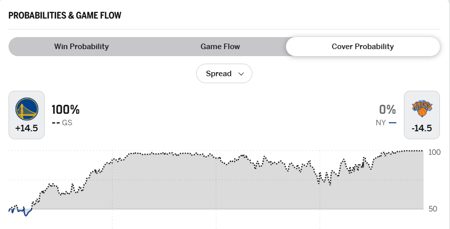Click the -14.5 spread value
Image resolution: width=450 pixels, height=229 pixels.
[x=422, y=128]
